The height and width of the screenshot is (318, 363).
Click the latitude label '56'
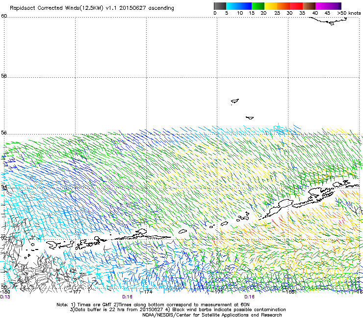tap(4, 133)
